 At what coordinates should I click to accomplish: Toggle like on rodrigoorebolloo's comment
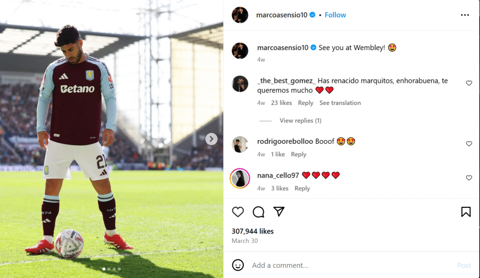pos(469,144)
